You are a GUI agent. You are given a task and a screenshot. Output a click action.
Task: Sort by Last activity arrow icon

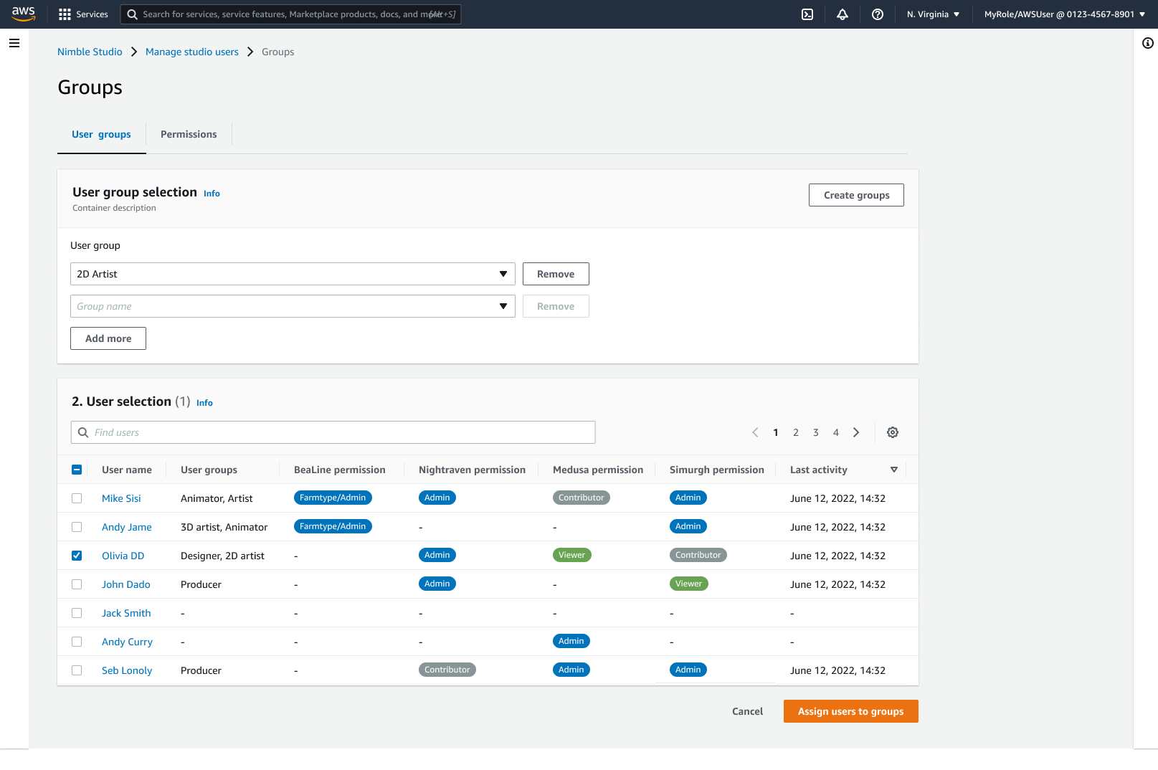click(894, 470)
